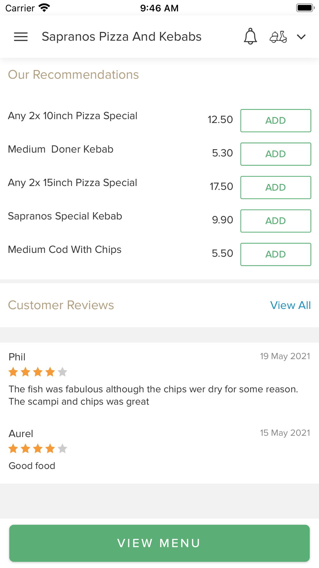Open the View Menu button
The width and height of the screenshot is (319, 568).
(x=159, y=543)
